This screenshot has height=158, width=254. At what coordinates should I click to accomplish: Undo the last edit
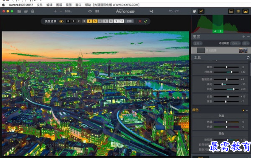tap(170, 11)
